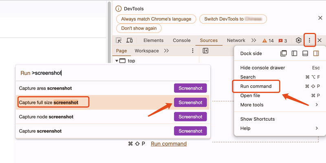Image resolution: width=326 pixels, height=163 pixels.
Task: Click Screenshot badge for plain Capture screenshot
Action: 190,131
